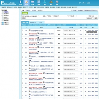Open 数据统计 in the submenu bar
99x99 pixels.
[47, 7]
